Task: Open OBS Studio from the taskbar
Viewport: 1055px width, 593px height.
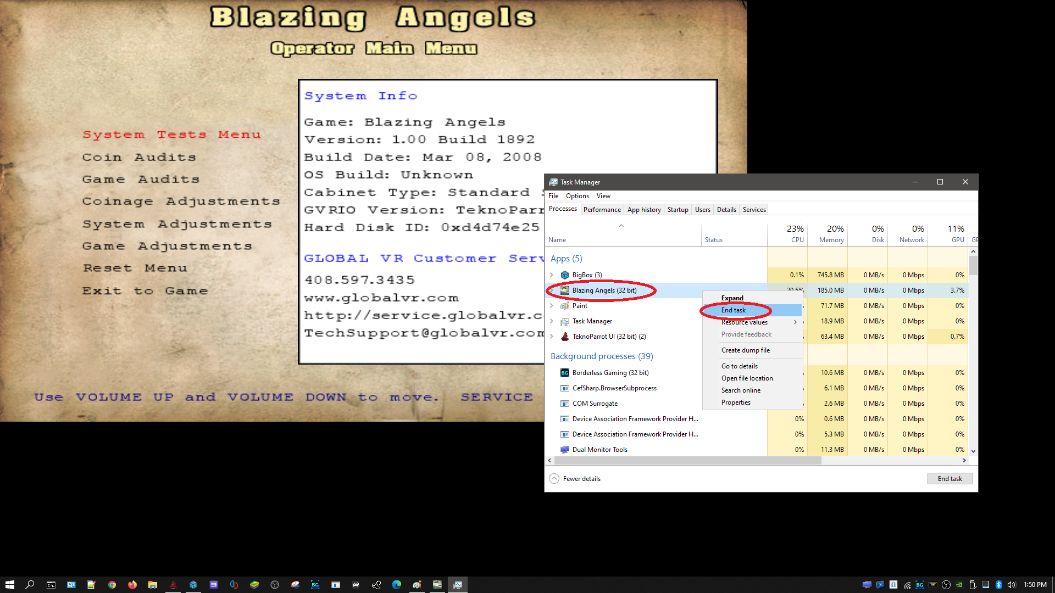Action: coord(275,585)
